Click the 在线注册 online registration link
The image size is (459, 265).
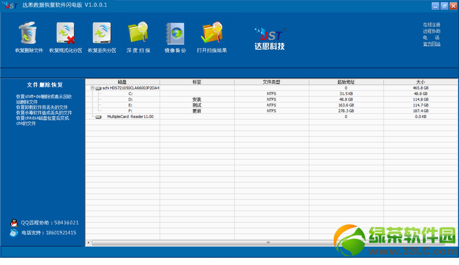point(431,24)
